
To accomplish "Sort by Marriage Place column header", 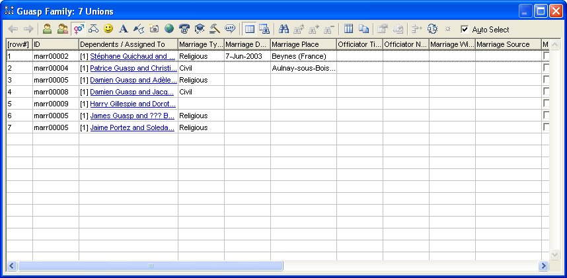I will click(x=303, y=44).
